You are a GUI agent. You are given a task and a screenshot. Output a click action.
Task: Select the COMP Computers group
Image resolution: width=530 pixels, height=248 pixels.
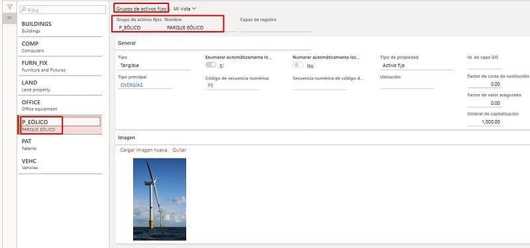click(60, 46)
